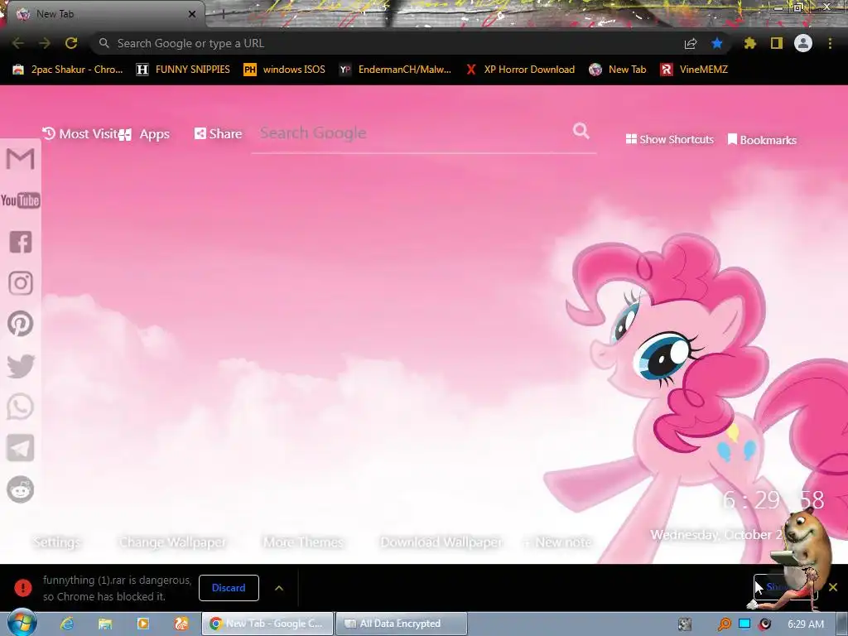This screenshot has width=848, height=636.
Task: Open Reddit sidebar shortcut
Action: (21, 489)
